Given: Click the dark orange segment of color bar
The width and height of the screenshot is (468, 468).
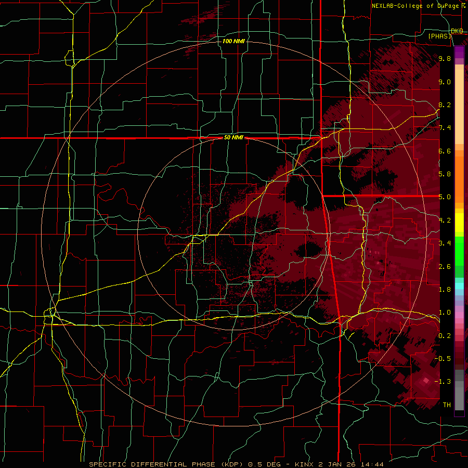Looking at the screenshot, I should point(459,179).
